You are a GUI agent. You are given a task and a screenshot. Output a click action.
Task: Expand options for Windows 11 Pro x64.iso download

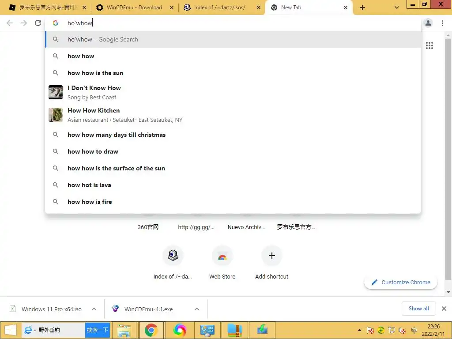click(x=94, y=309)
